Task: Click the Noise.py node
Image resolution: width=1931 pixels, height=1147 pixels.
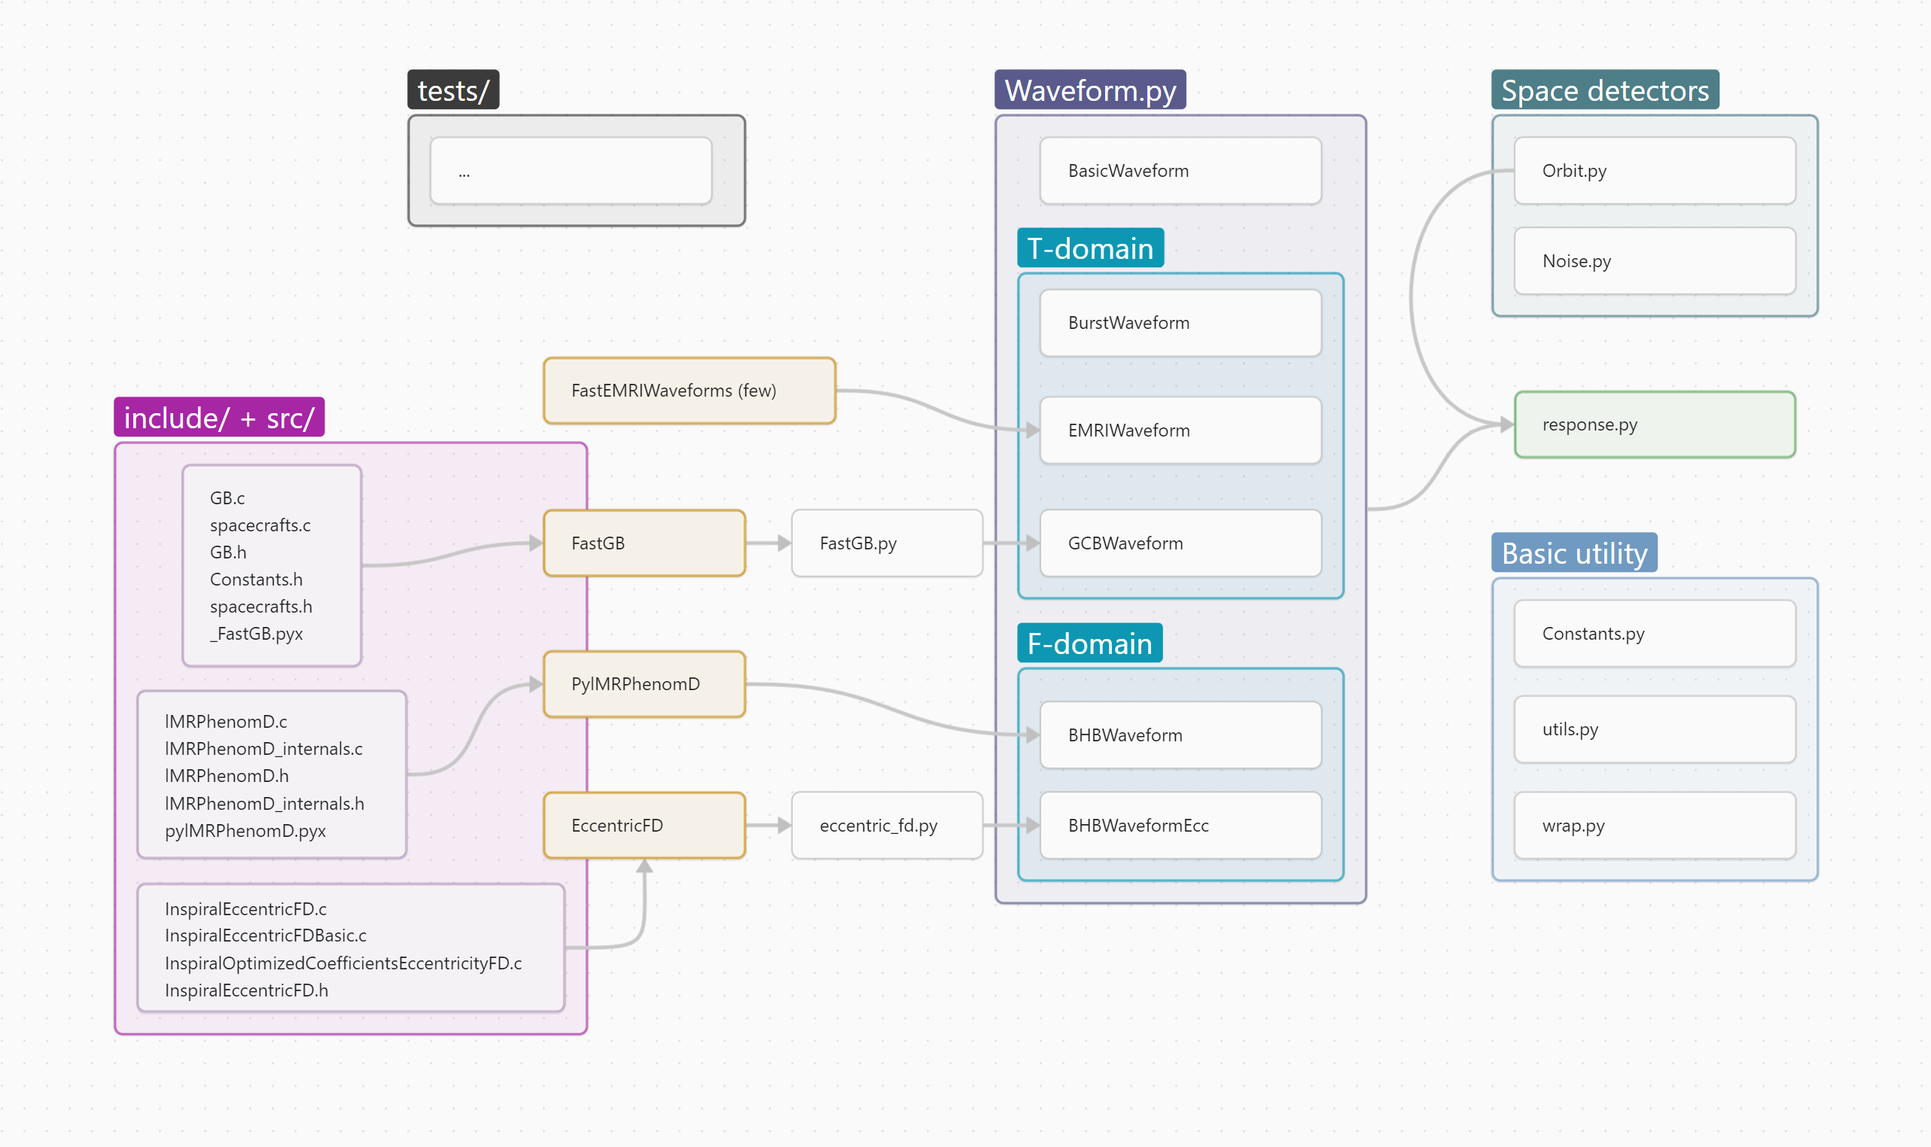Action: (1654, 261)
